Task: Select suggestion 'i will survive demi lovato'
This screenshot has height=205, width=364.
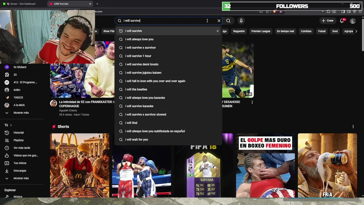Action: click(168, 64)
